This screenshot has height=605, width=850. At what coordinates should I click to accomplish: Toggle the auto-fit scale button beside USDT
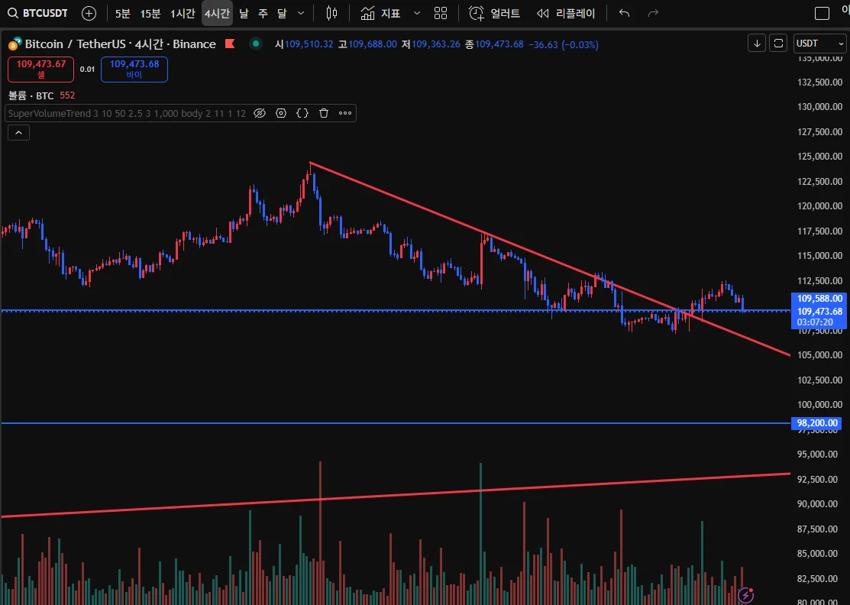[x=778, y=44]
